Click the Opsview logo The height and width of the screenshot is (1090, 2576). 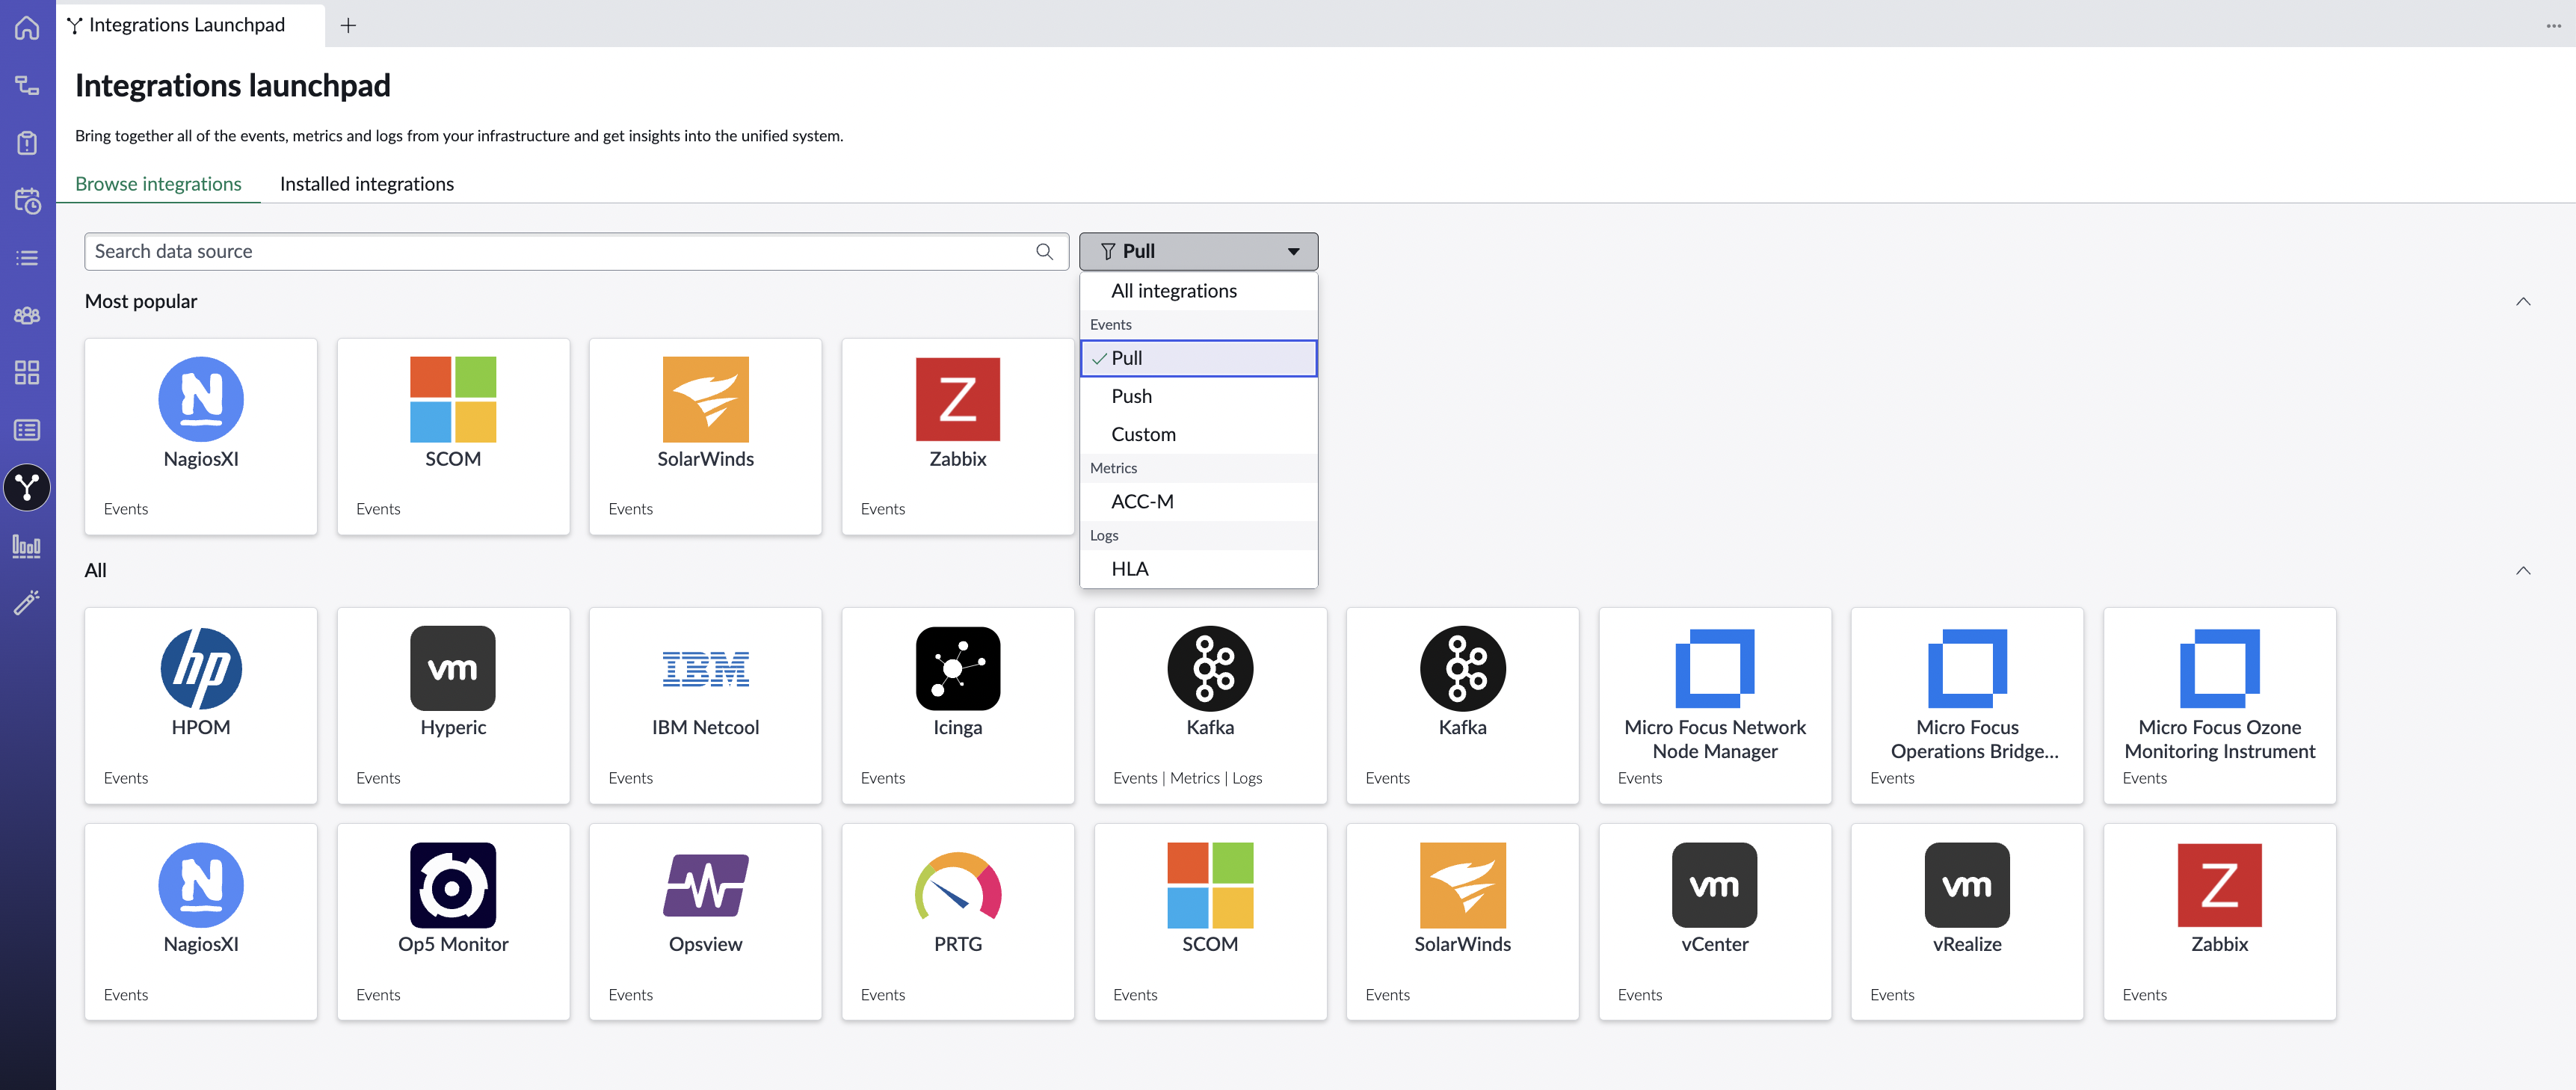click(706, 885)
